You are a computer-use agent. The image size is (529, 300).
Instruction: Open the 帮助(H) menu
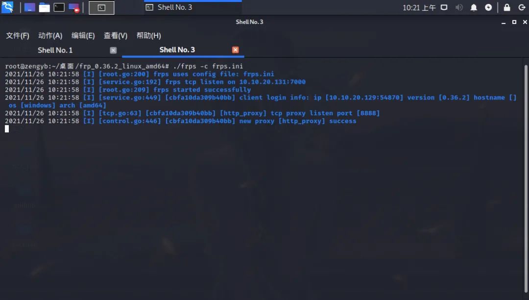[148, 35]
